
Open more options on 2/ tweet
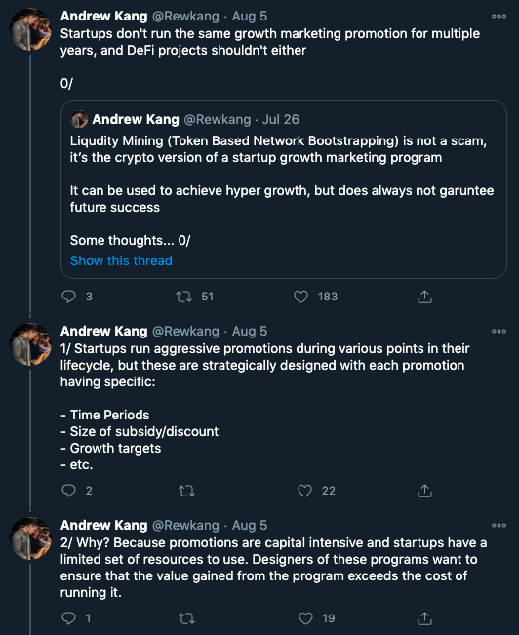click(499, 525)
